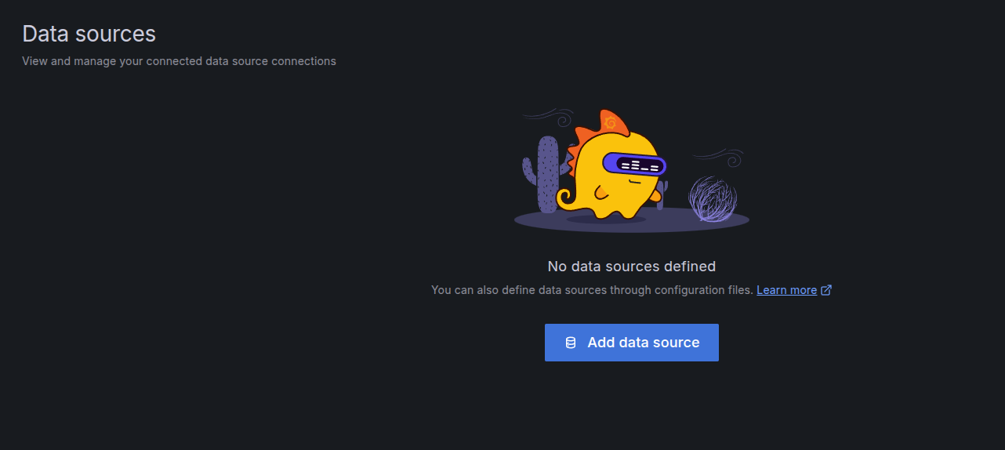Image resolution: width=1005 pixels, height=450 pixels.
Task: Click the mascot's curled tail
Action: [x=566, y=198]
